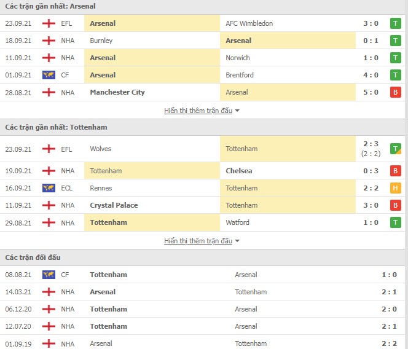408x349 pixels.
Task: Select the Crystal Palace team name
Action: [x=114, y=205]
